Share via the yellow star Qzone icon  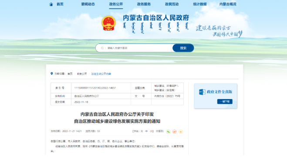(x=181, y=132)
